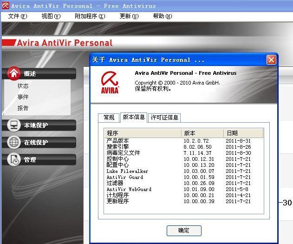293x244 pixels.
Task: Click the home icon beside 概述
Action: coord(14,73)
